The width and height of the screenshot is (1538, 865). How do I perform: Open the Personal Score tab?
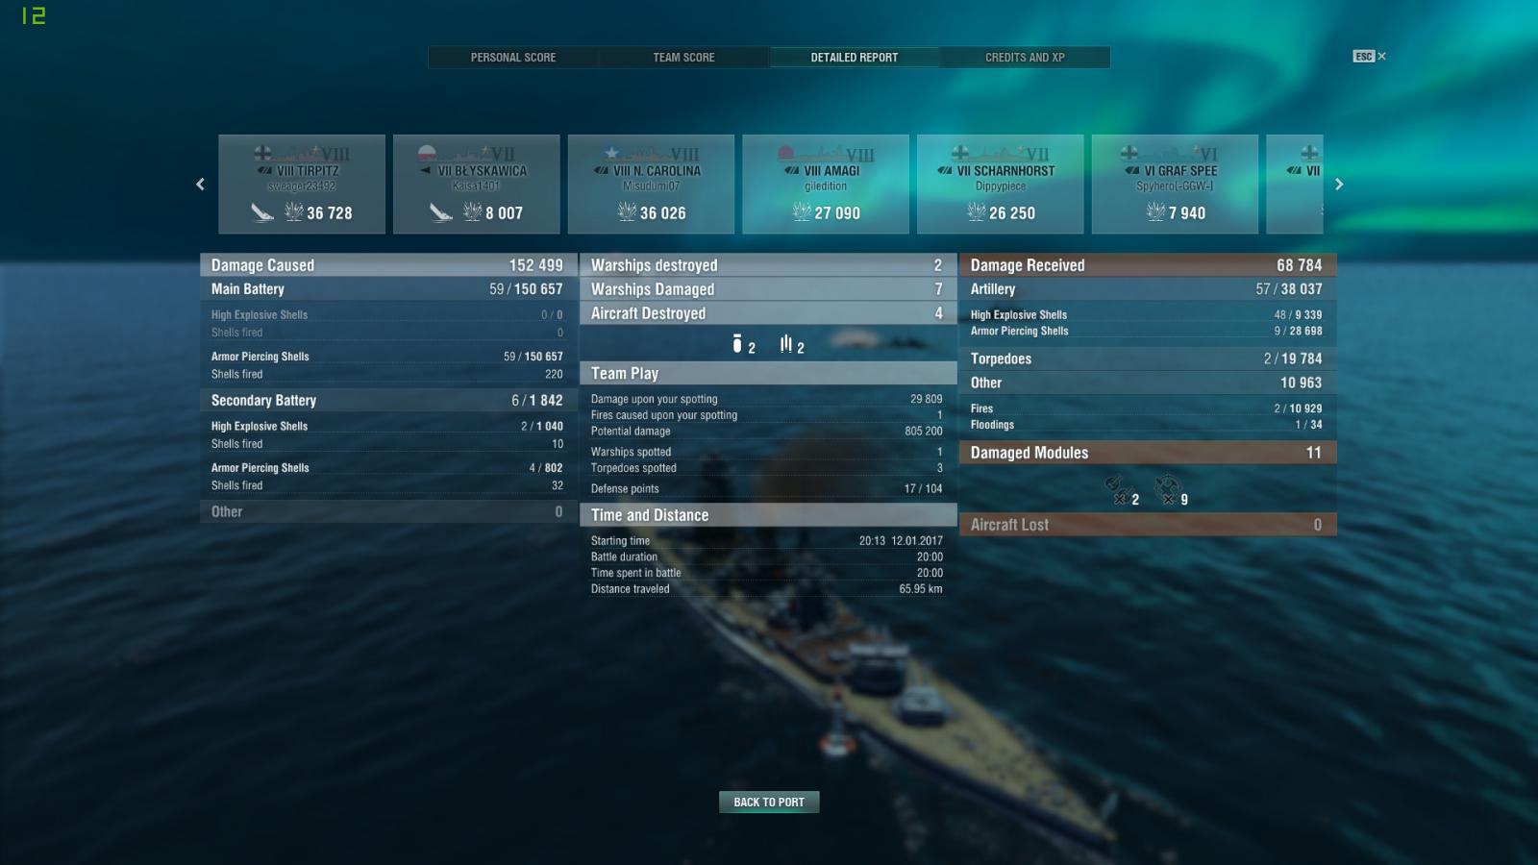[x=513, y=58]
